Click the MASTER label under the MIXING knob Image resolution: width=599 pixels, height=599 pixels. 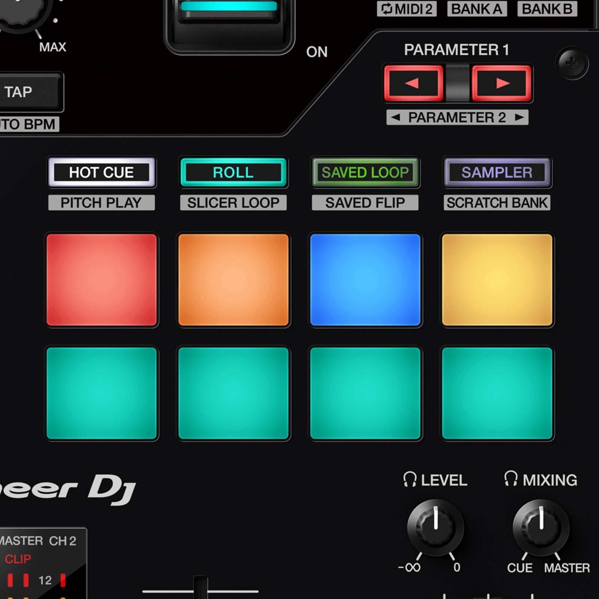[x=567, y=568]
